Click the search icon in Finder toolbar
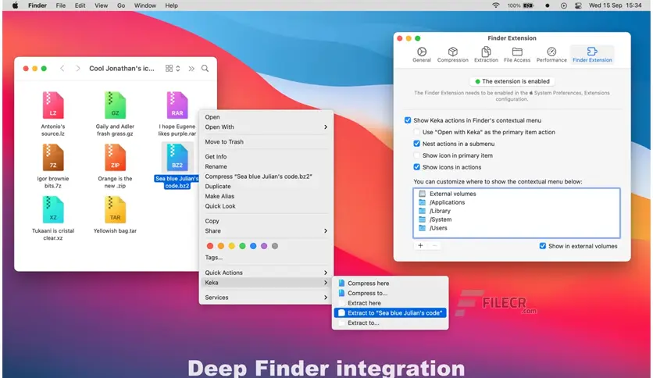Viewport: 653px width, 378px height. (x=205, y=69)
